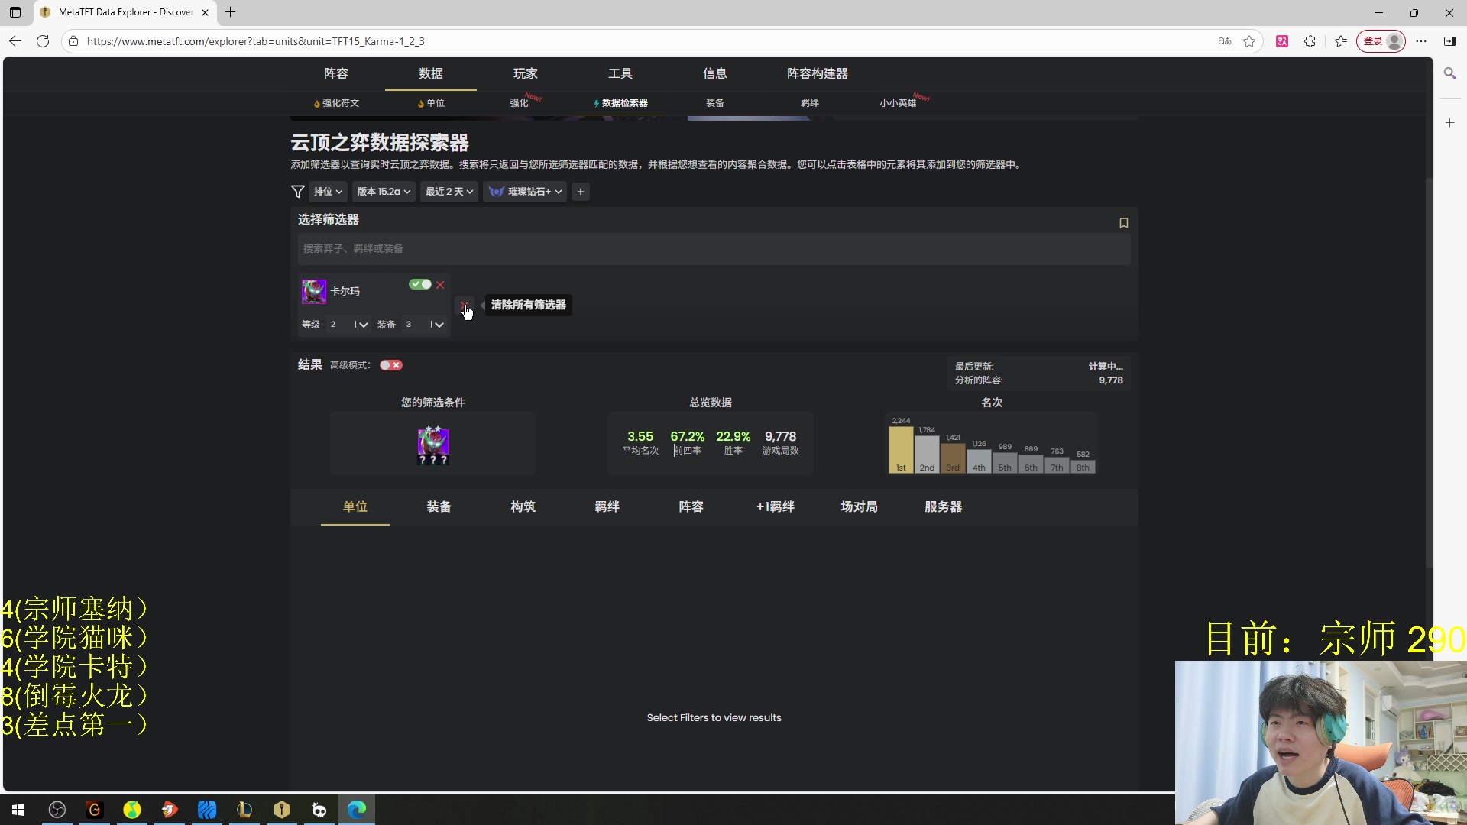Toggle the 卡尔玛 filter include switch
Screen dimensions: 1467x825
click(x=420, y=284)
